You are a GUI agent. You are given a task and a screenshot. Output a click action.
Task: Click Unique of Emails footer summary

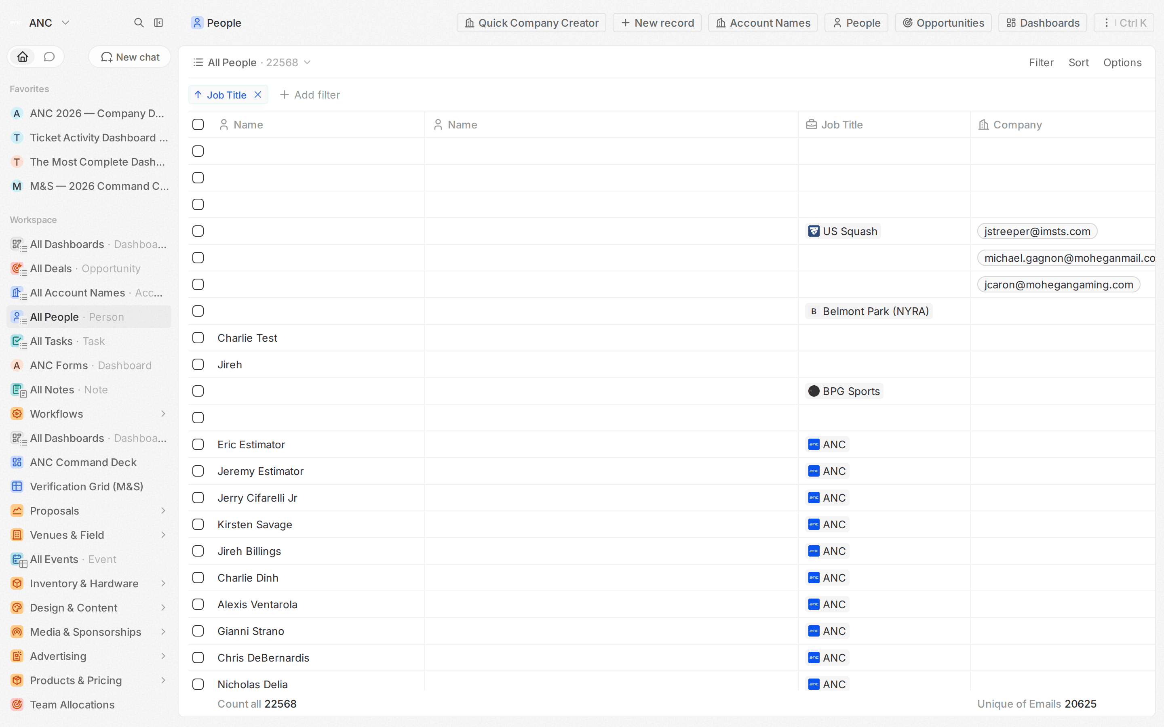(x=1037, y=704)
